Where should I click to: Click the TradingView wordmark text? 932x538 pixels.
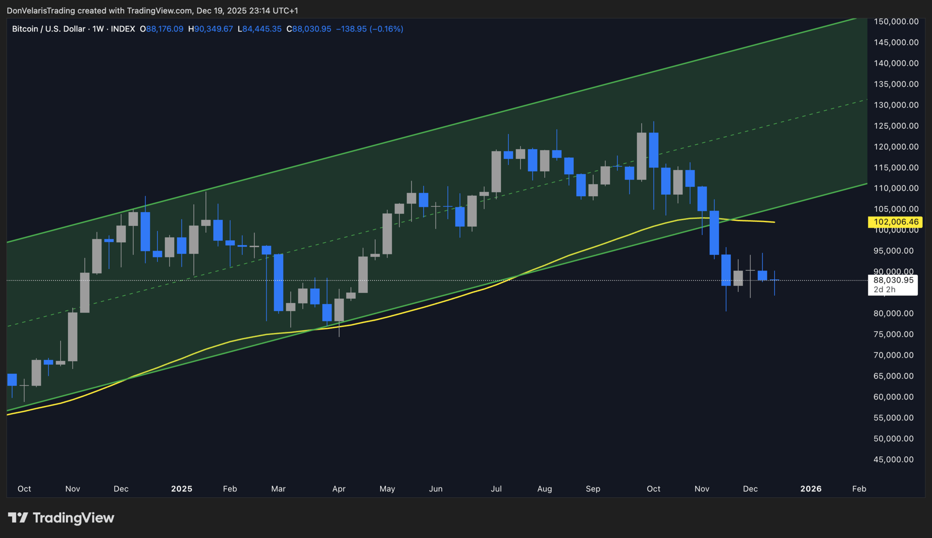tap(73, 518)
